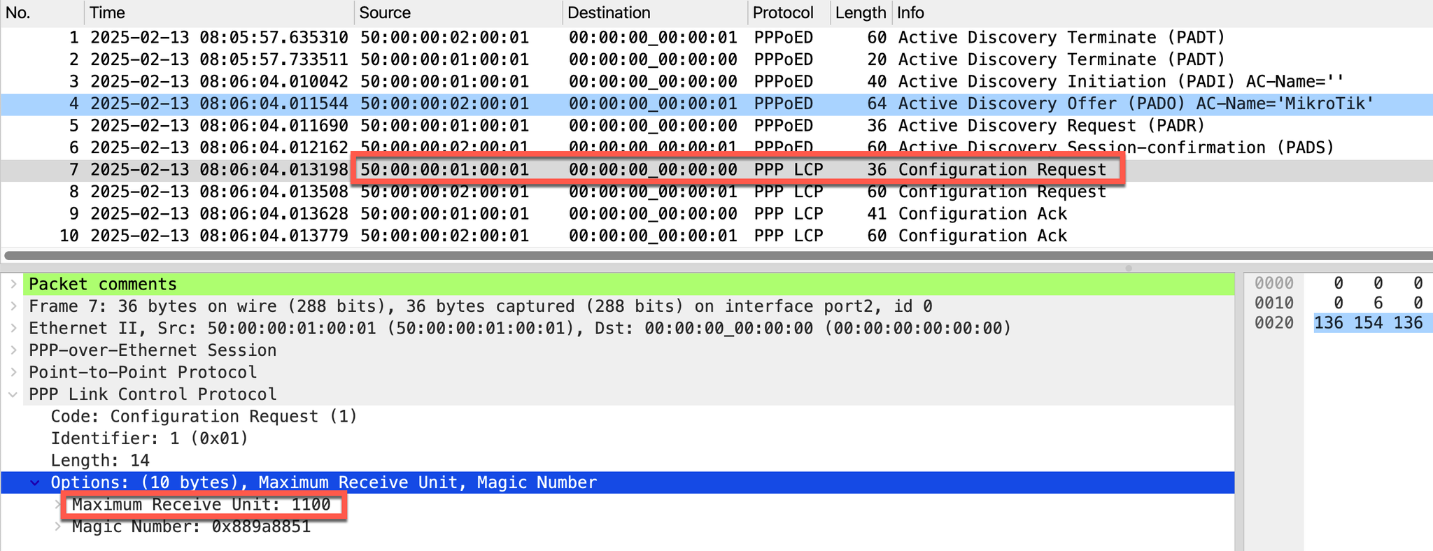Select the Identifier: 1 (0x01) field
This screenshot has width=1433, height=551.
[x=149, y=438]
